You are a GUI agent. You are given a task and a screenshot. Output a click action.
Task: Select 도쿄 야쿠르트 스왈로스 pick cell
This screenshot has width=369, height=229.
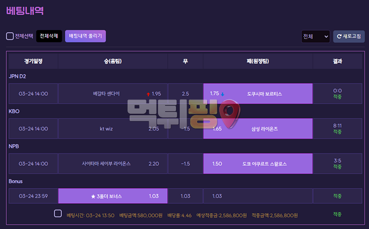(258, 164)
